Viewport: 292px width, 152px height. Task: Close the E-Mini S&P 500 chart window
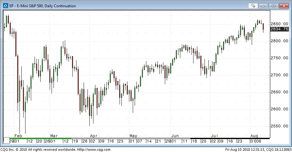(x=284, y=6)
